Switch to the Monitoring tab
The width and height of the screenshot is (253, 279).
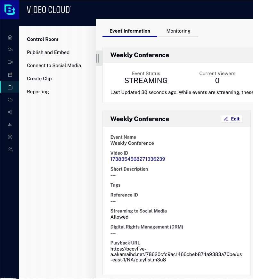(178, 31)
